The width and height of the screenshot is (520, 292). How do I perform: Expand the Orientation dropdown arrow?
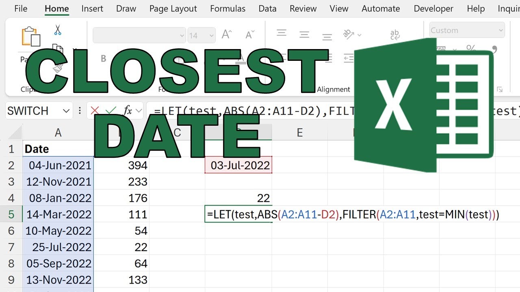pos(359,35)
